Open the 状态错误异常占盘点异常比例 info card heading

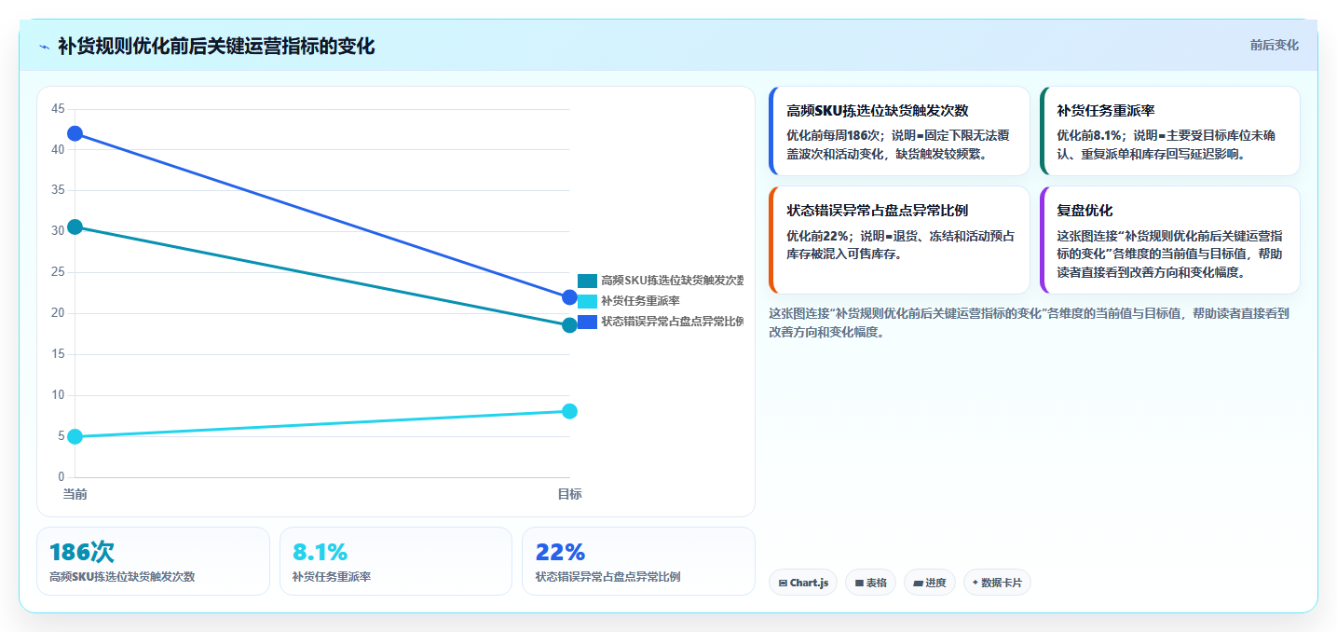point(878,211)
